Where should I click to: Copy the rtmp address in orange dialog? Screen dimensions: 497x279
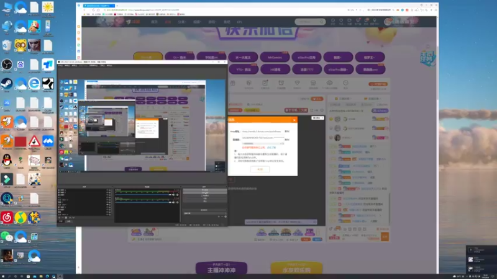287,131
